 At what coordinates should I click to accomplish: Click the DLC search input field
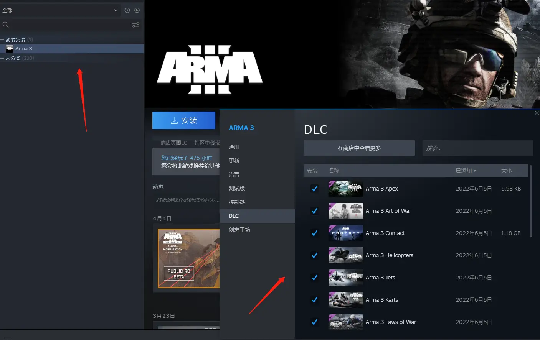[x=478, y=148]
